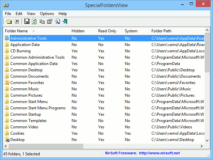213x160 pixels.
Task: Click the folder icon beside Common Startup
Action: [7, 114]
